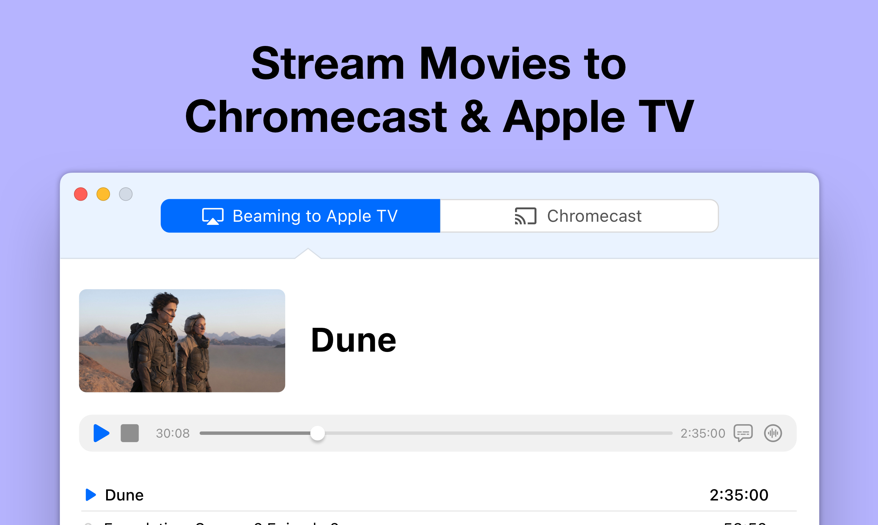Screen dimensions: 878x525
Task: Close the window with the red button
Action: point(81,194)
